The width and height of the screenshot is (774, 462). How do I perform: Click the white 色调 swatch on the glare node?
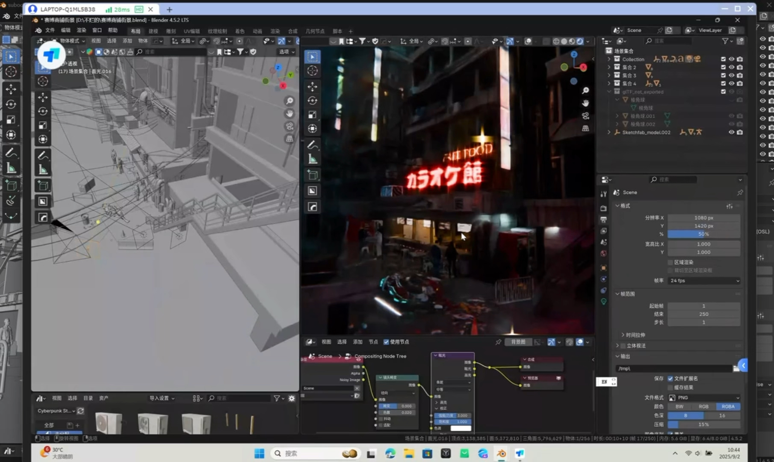[x=461, y=428]
